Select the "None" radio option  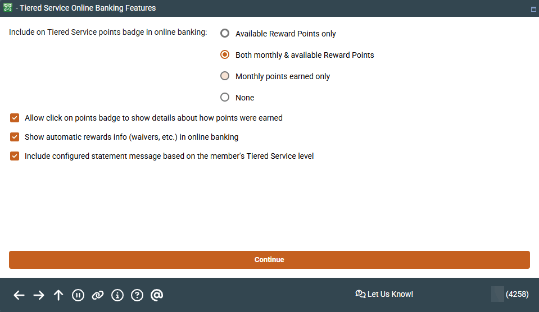point(225,98)
